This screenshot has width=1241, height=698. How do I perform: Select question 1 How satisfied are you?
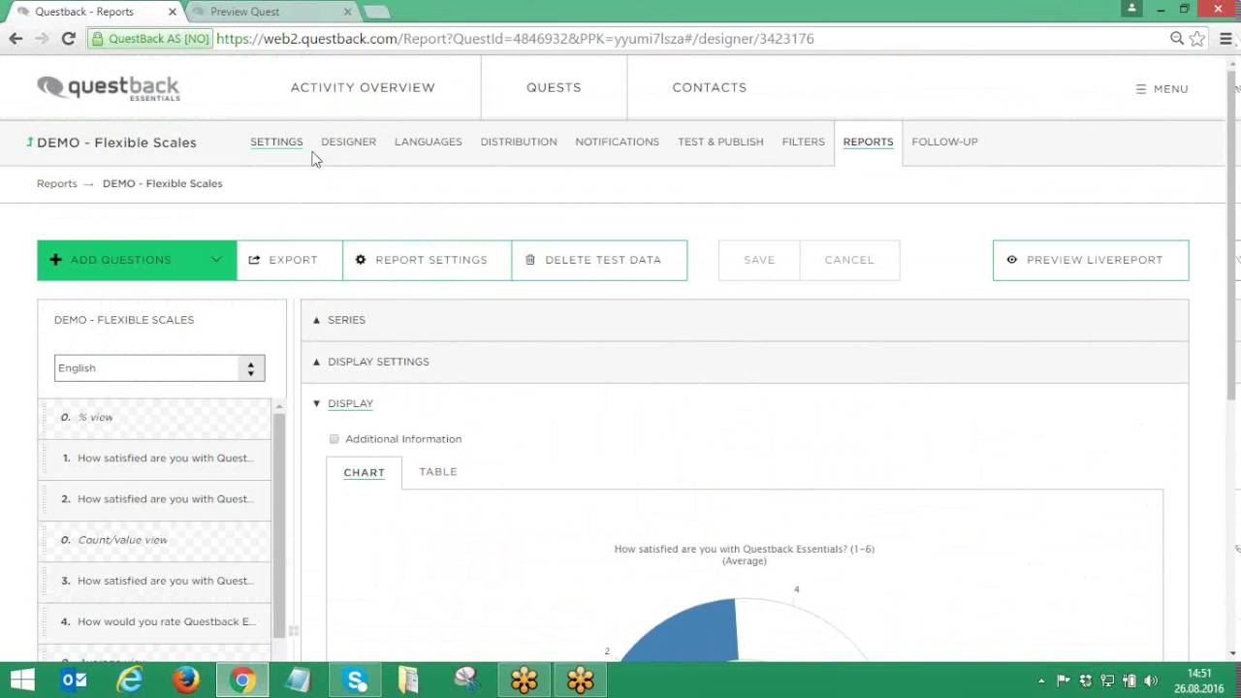154,459
